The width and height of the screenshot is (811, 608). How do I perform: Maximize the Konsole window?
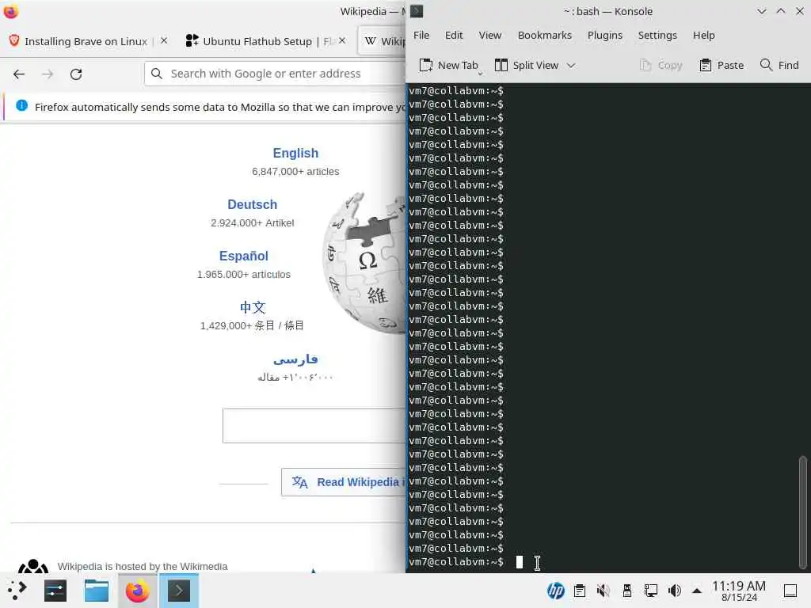780,11
